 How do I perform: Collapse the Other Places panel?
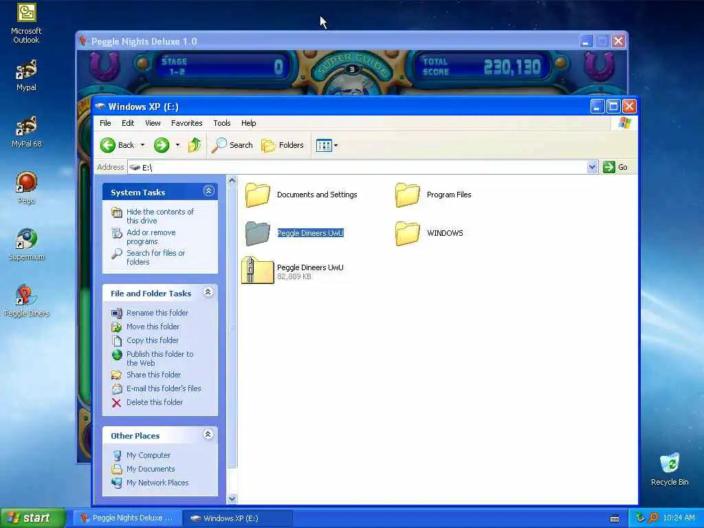208,434
